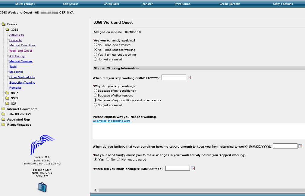
Task: Select 'Because of my condition(s)' only option
Action: pos(96,90)
